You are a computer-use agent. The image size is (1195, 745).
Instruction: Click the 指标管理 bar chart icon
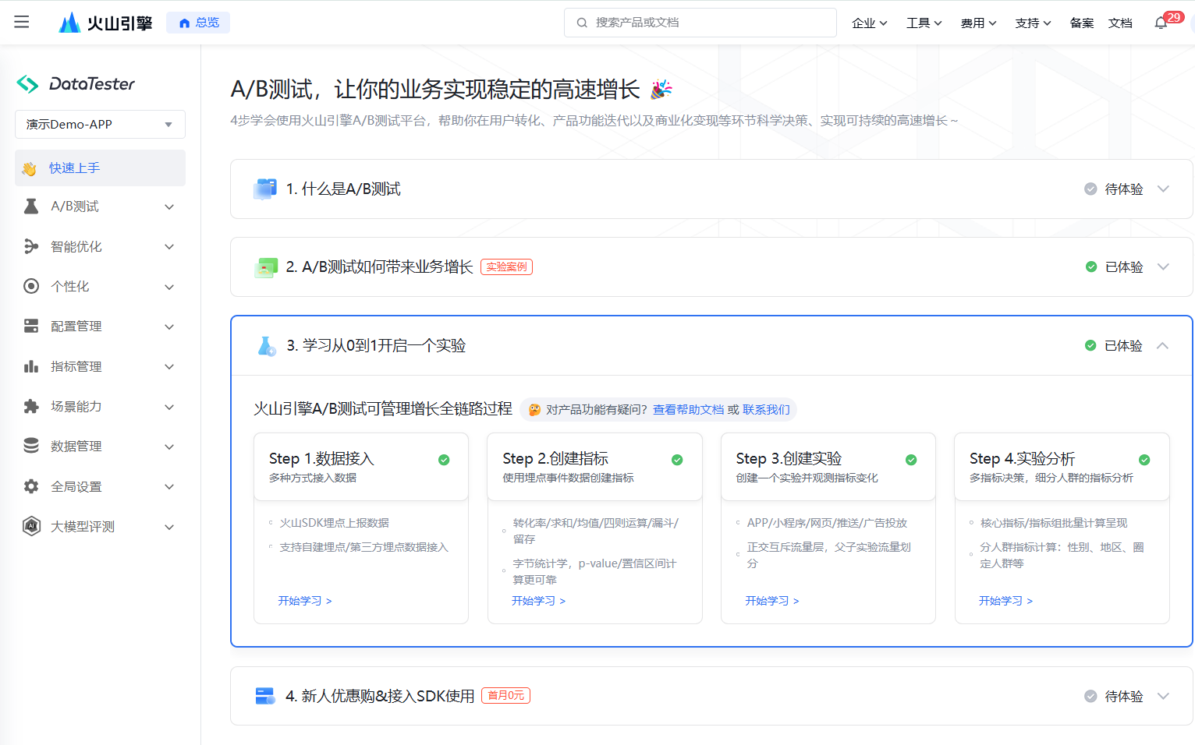coord(31,366)
